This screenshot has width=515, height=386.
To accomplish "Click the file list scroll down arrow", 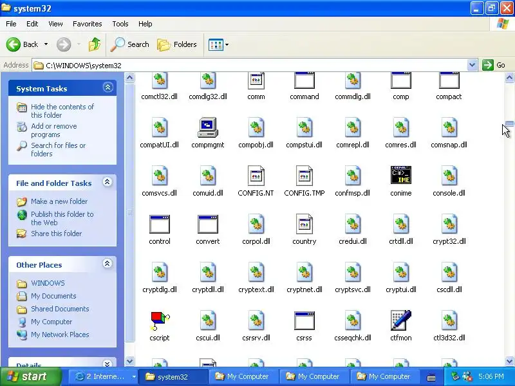I will [509, 362].
